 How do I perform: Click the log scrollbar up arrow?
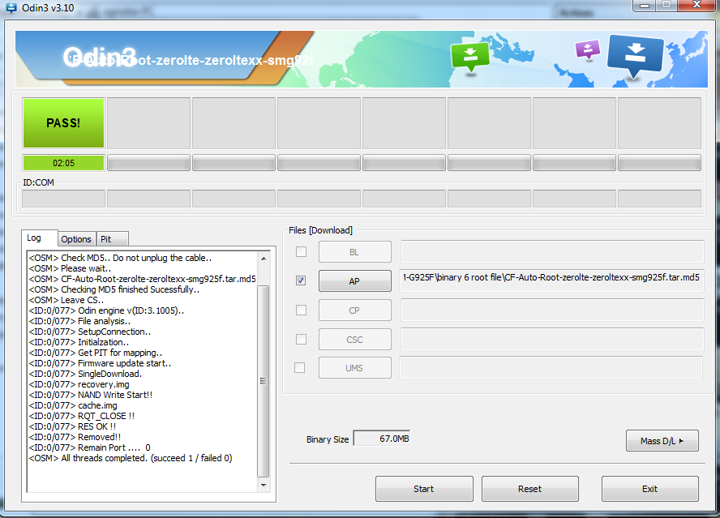click(264, 259)
